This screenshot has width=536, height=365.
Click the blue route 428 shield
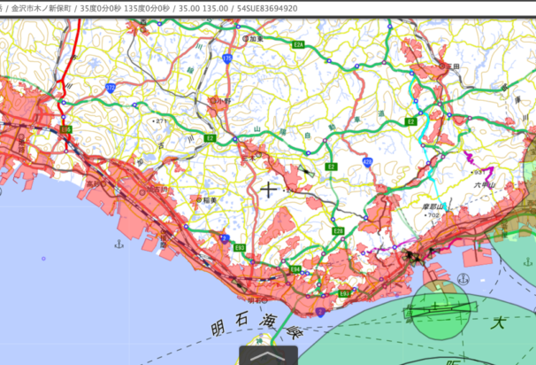(x=368, y=162)
